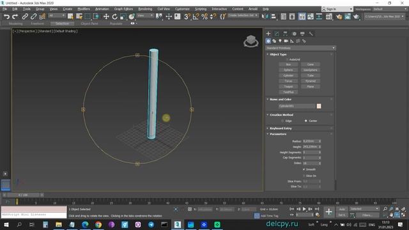
Task: Open the Rendering menu
Action: [x=145, y=9]
